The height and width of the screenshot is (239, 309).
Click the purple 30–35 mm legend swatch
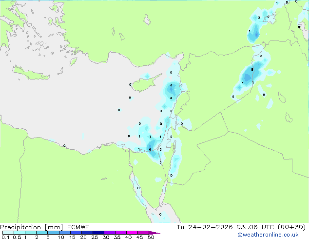pos(109,233)
